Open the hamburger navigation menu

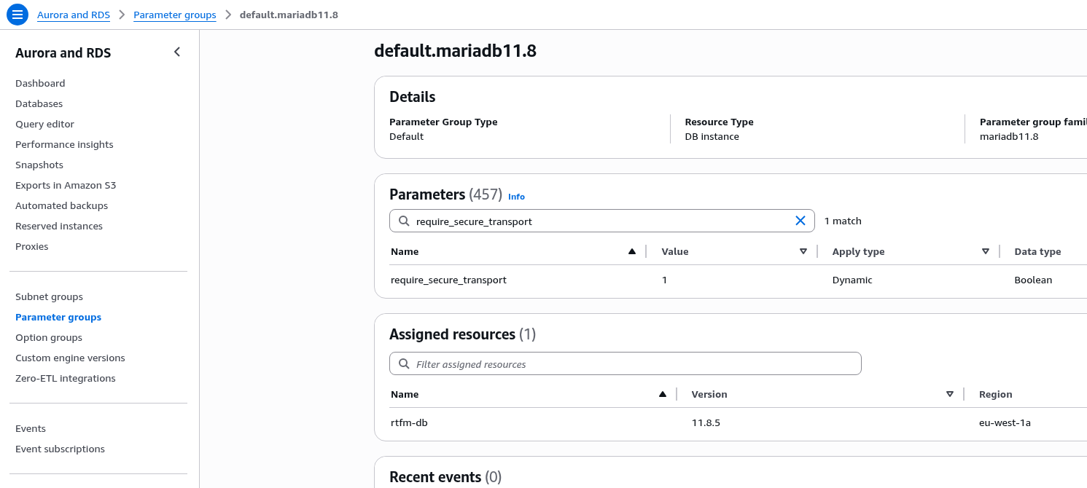17,15
